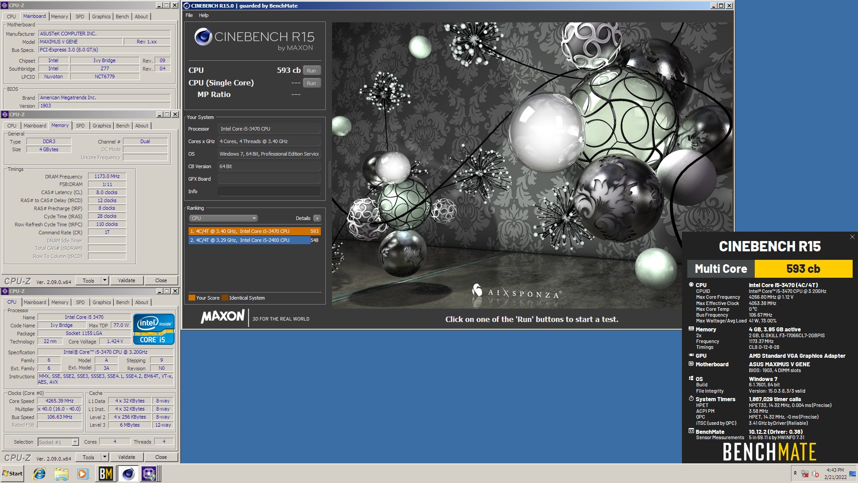
Task: Click the OS Windows icon in BenchMate
Action: tap(691, 378)
